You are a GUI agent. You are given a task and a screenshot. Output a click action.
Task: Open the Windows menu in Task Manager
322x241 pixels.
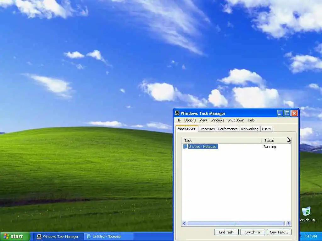[x=217, y=120]
